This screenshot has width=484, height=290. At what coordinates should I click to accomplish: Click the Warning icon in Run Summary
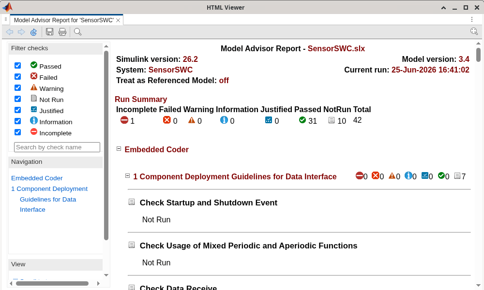(x=192, y=120)
